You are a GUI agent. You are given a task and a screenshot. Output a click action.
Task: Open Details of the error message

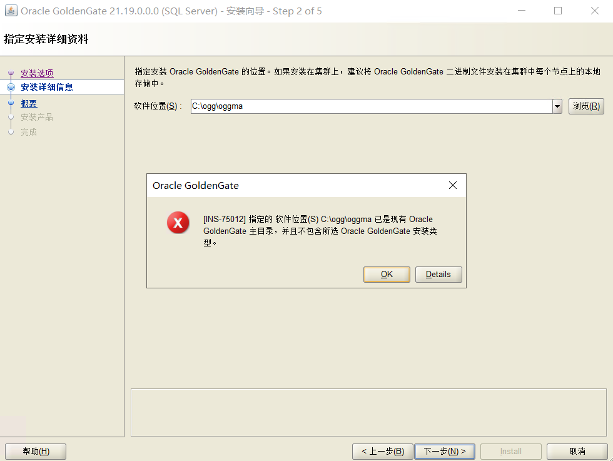click(438, 275)
